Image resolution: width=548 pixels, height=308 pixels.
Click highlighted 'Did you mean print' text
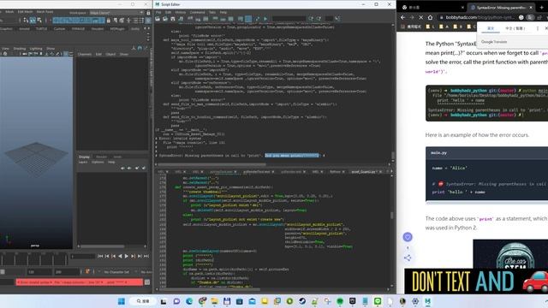292,156
